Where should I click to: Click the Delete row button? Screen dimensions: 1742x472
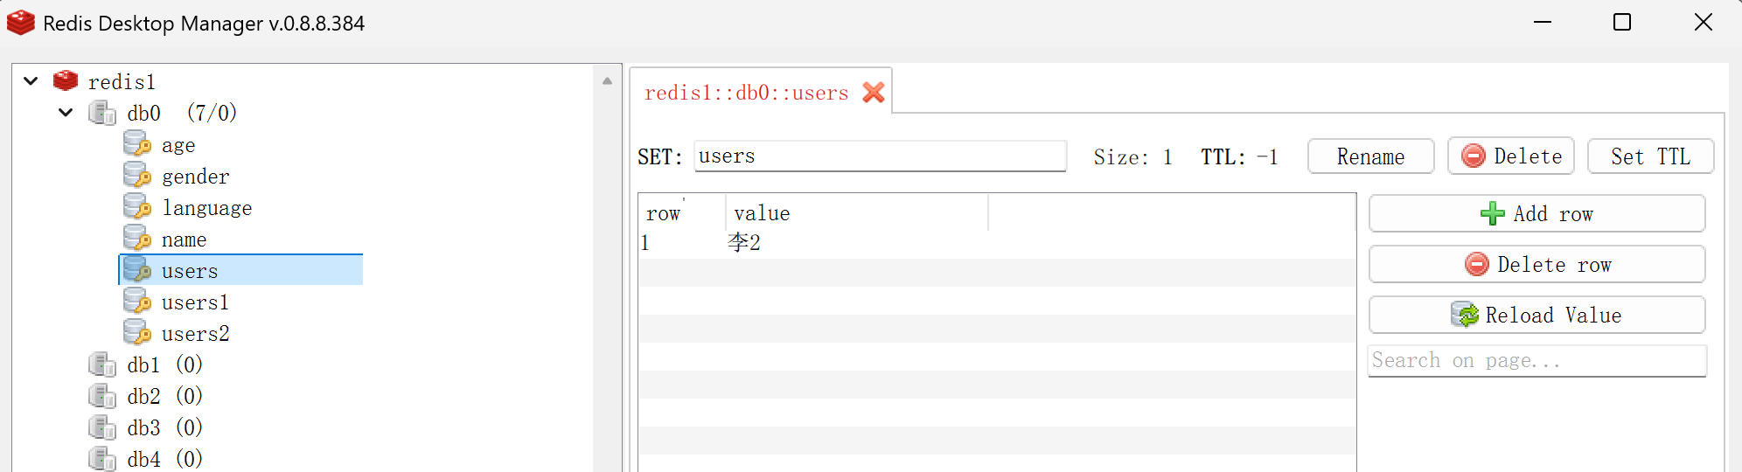click(x=1536, y=264)
